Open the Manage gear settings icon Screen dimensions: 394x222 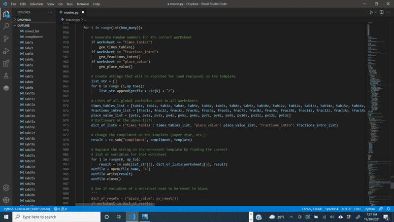[x=6, y=200]
